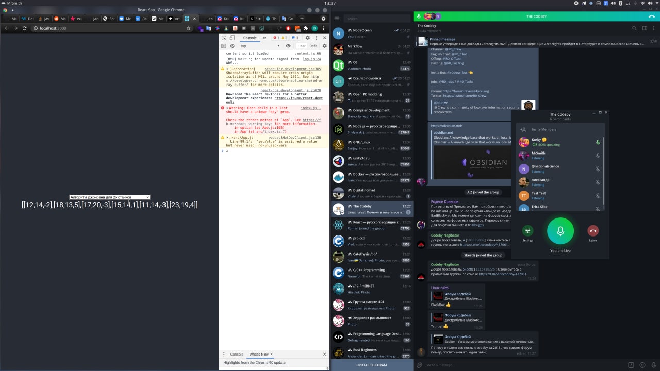Image resolution: width=660 pixels, height=371 pixels.
Task: Switch to the Console panel tab
Action: coord(250,38)
